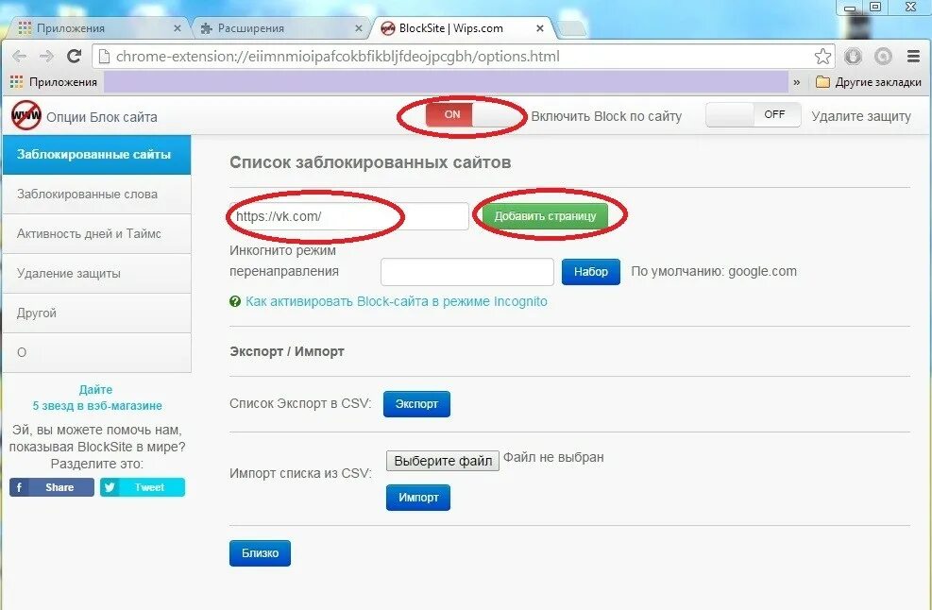Open the 5 звезд в вэб-магазине link
Screen dimensions: 932x610
point(97,406)
